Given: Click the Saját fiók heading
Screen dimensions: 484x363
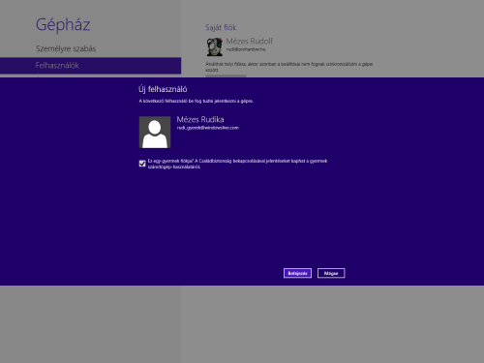Looking at the screenshot, I should 221,27.
